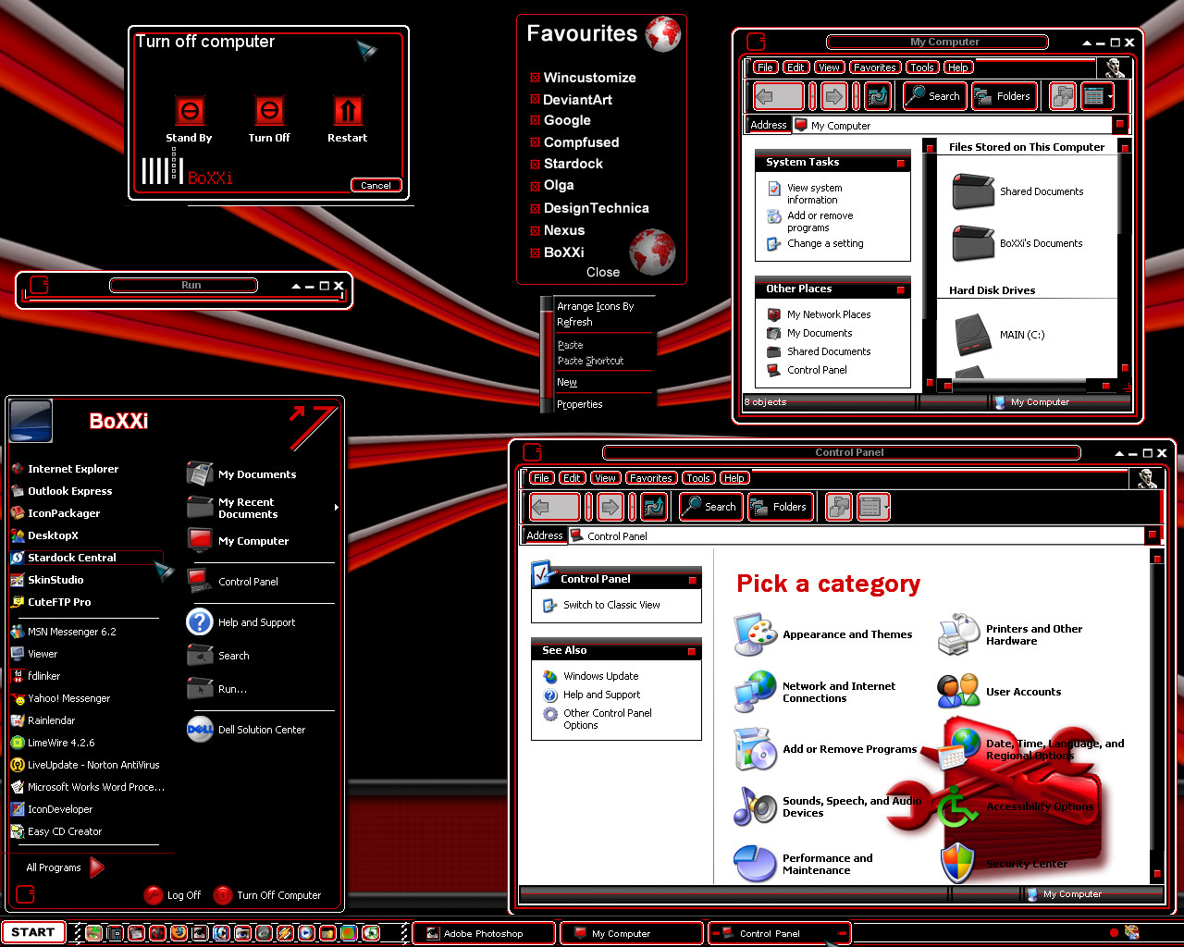
Task: Open the MAIN (C:) drive
Action: click(998, 335)
